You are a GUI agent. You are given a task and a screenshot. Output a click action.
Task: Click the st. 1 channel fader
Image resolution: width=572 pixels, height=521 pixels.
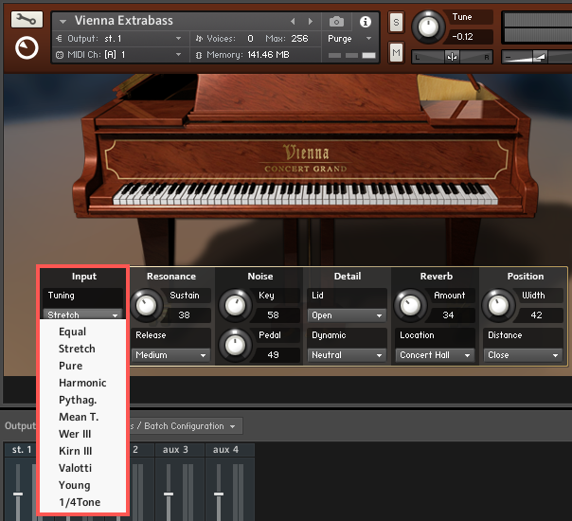click(x=18, y=494)
